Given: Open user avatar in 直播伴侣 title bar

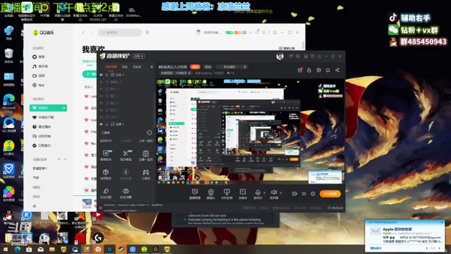Looking at the screenshot, I should [x=280, y=56].
